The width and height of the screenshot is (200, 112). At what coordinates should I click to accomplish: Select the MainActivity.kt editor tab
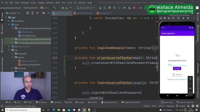point(62,13)
